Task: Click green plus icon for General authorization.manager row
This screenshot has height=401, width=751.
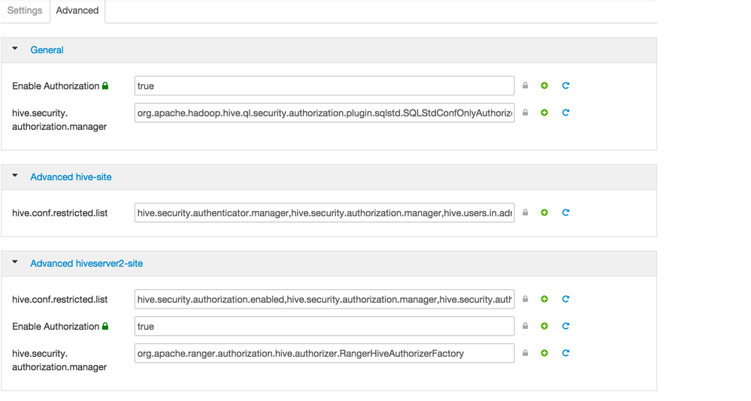Action: click(x=545, y=113)
